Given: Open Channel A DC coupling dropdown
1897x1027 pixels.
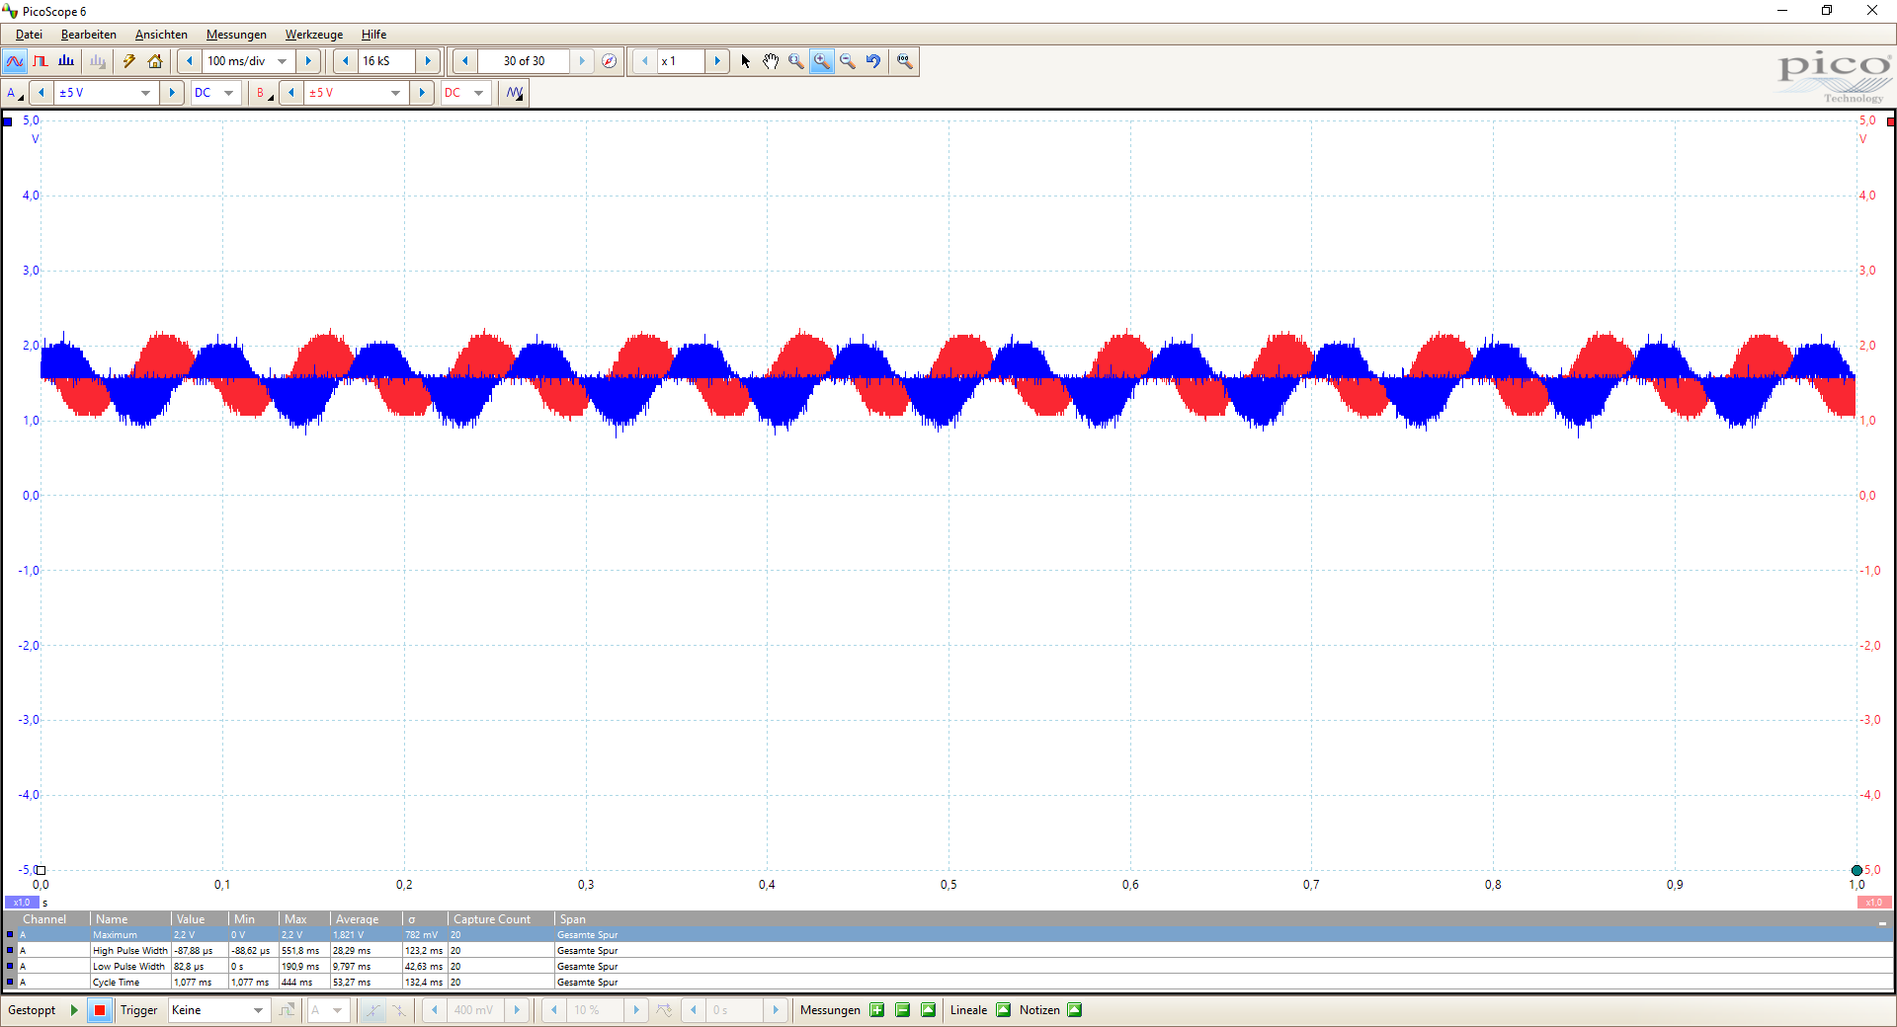Looking at the screenshot, I should pos(228,93).
